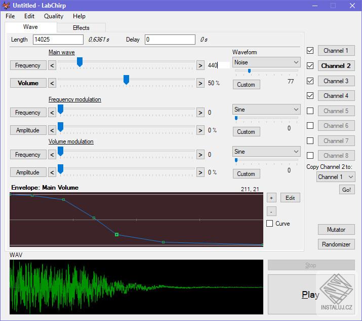The image size is (362, 321).
Task: Toggle the Curve checkbox
Action: point(270,224)
